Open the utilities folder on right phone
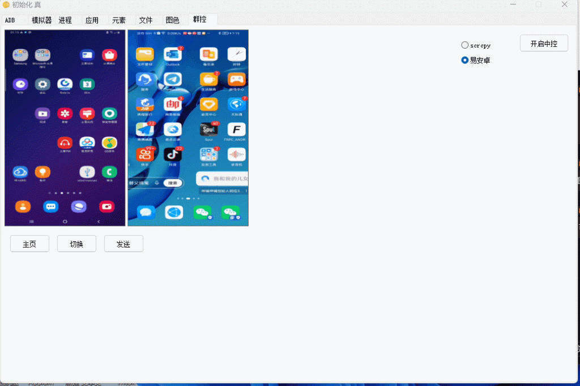580x386 pixels. [208, 155]
